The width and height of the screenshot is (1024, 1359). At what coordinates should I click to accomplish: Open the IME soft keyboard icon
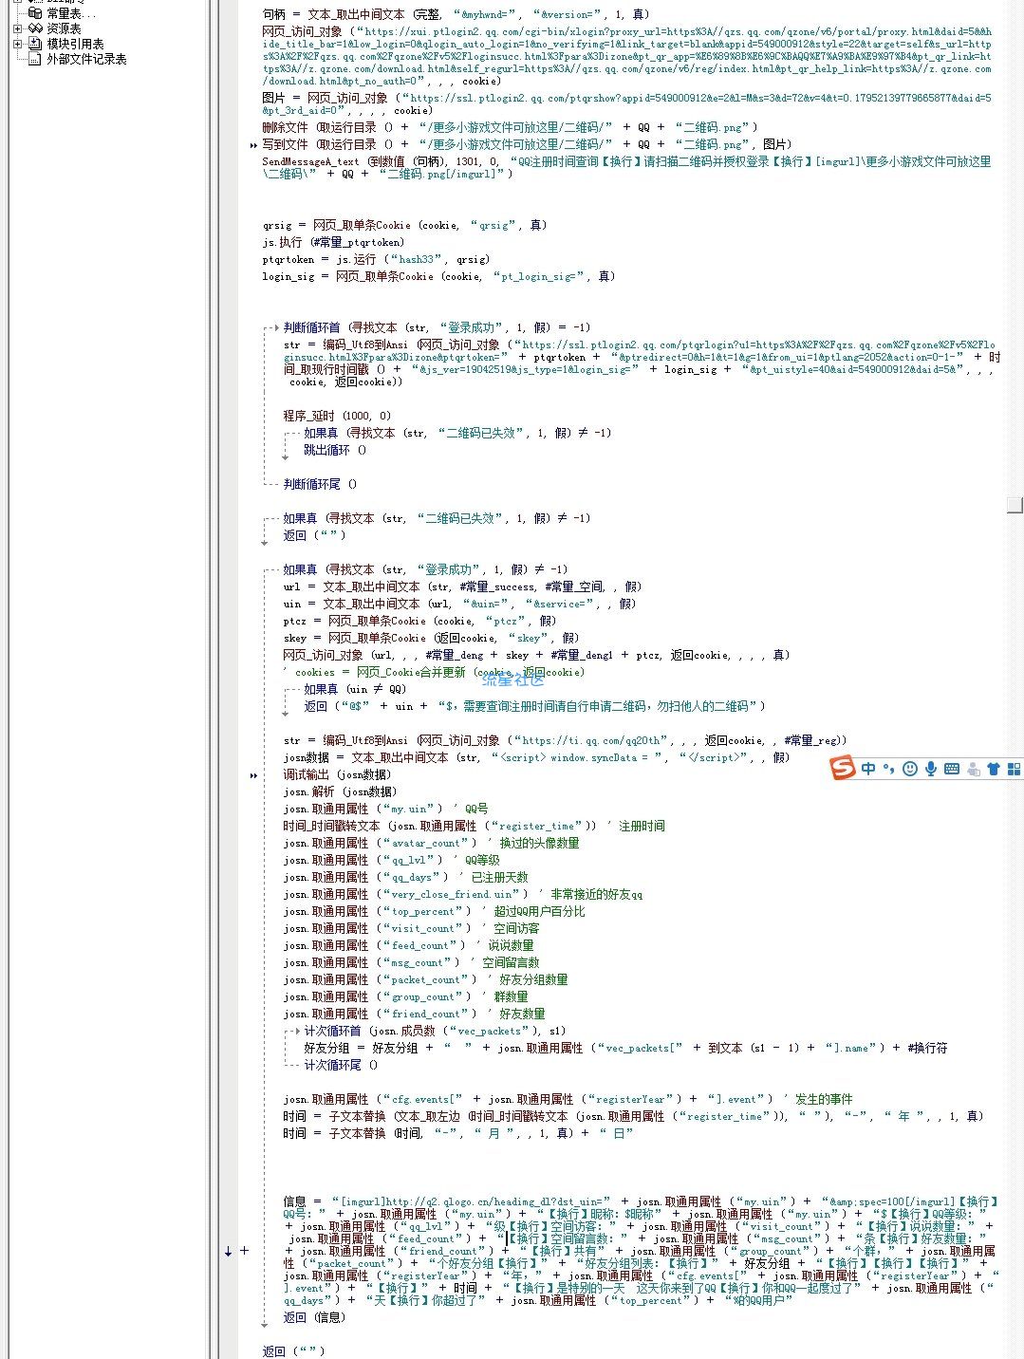tap(952, 769)
